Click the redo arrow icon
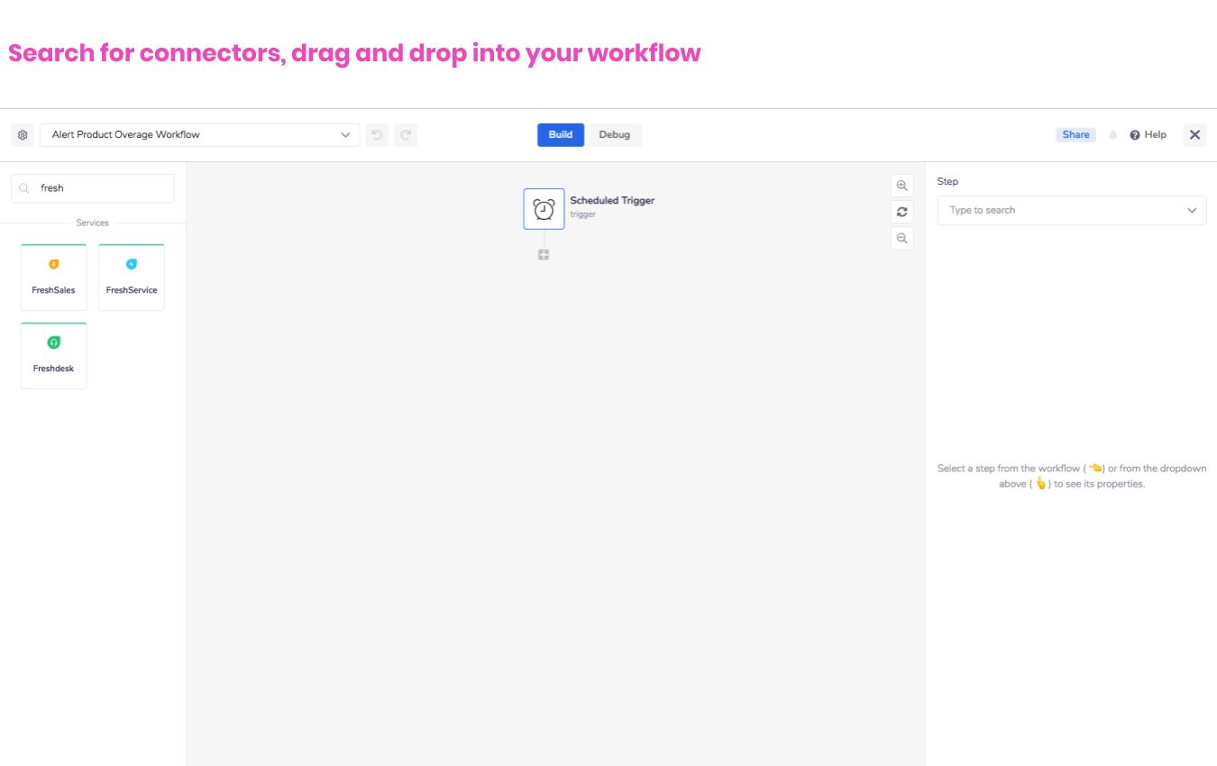 tap(406, 135)
